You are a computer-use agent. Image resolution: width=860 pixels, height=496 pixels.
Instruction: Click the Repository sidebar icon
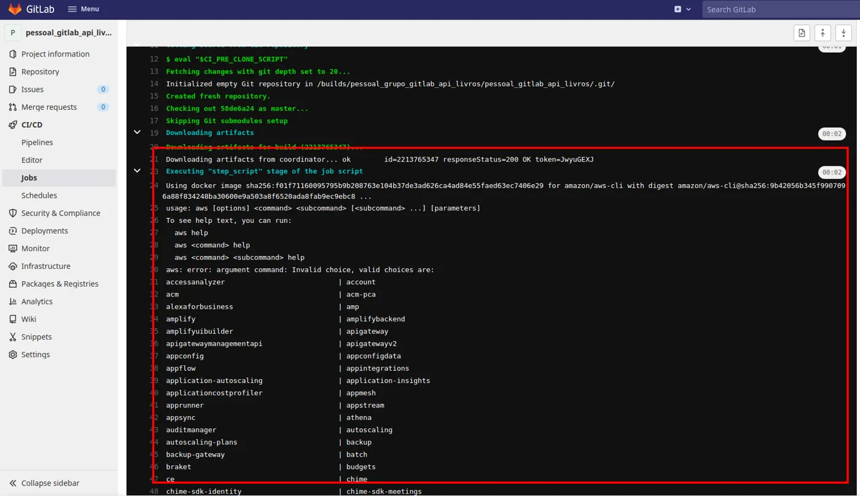(12, 72)
